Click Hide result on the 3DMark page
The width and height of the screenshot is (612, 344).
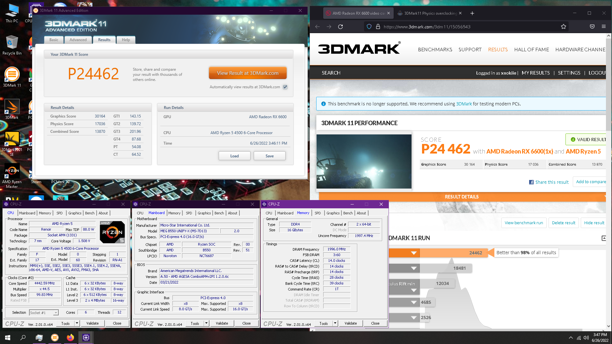coord(594,223)
